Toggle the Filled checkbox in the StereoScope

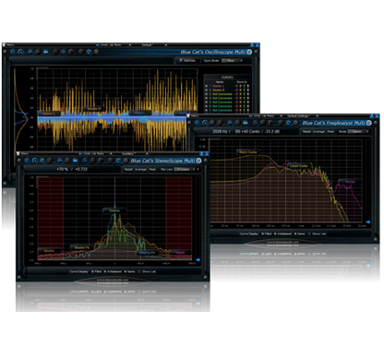92,271
